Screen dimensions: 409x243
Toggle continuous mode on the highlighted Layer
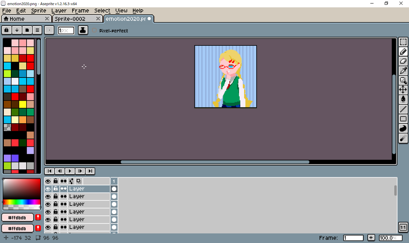coord(63,189)
